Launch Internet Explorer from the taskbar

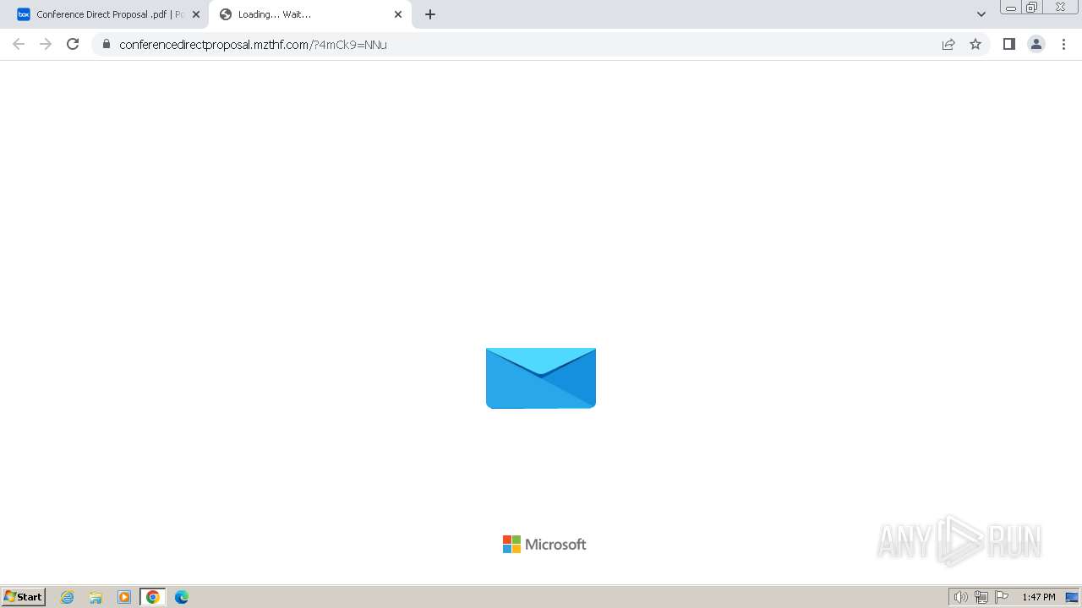click(68, 597)
